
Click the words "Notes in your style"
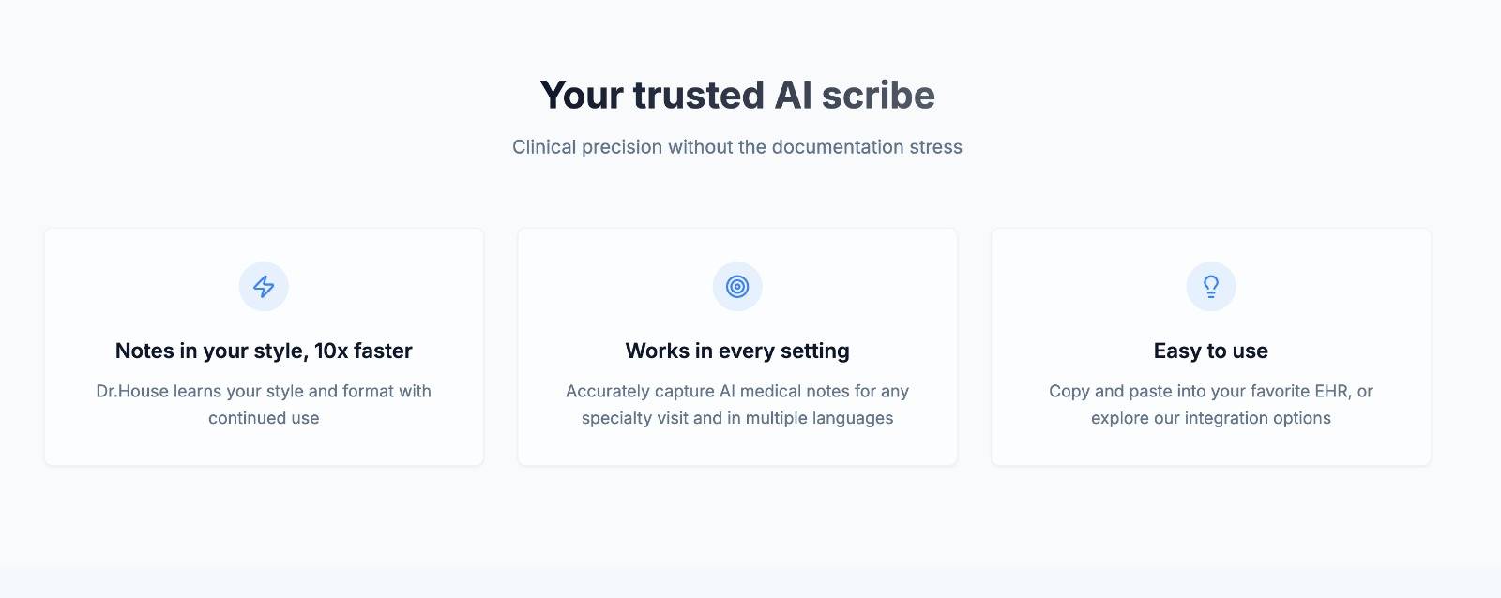tap(211, 351)
